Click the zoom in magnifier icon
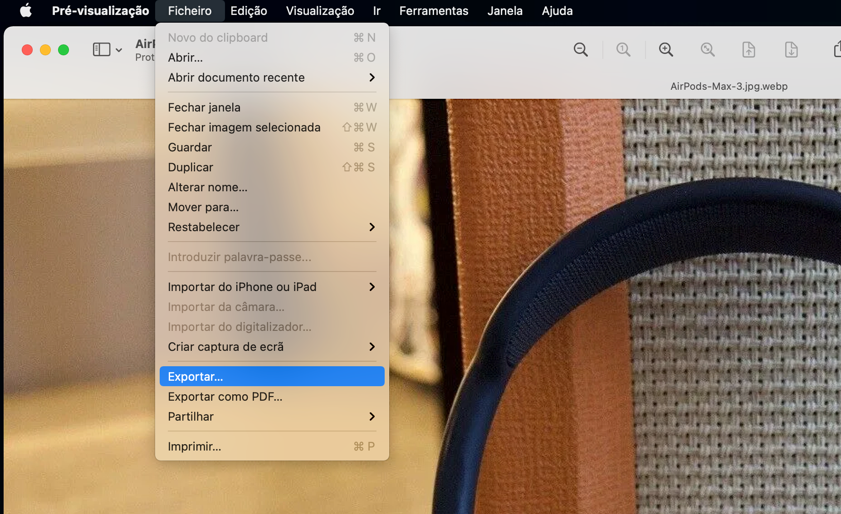Image resolution: width=841 pixels, height=514 pixels. click(x=666, y=49)
